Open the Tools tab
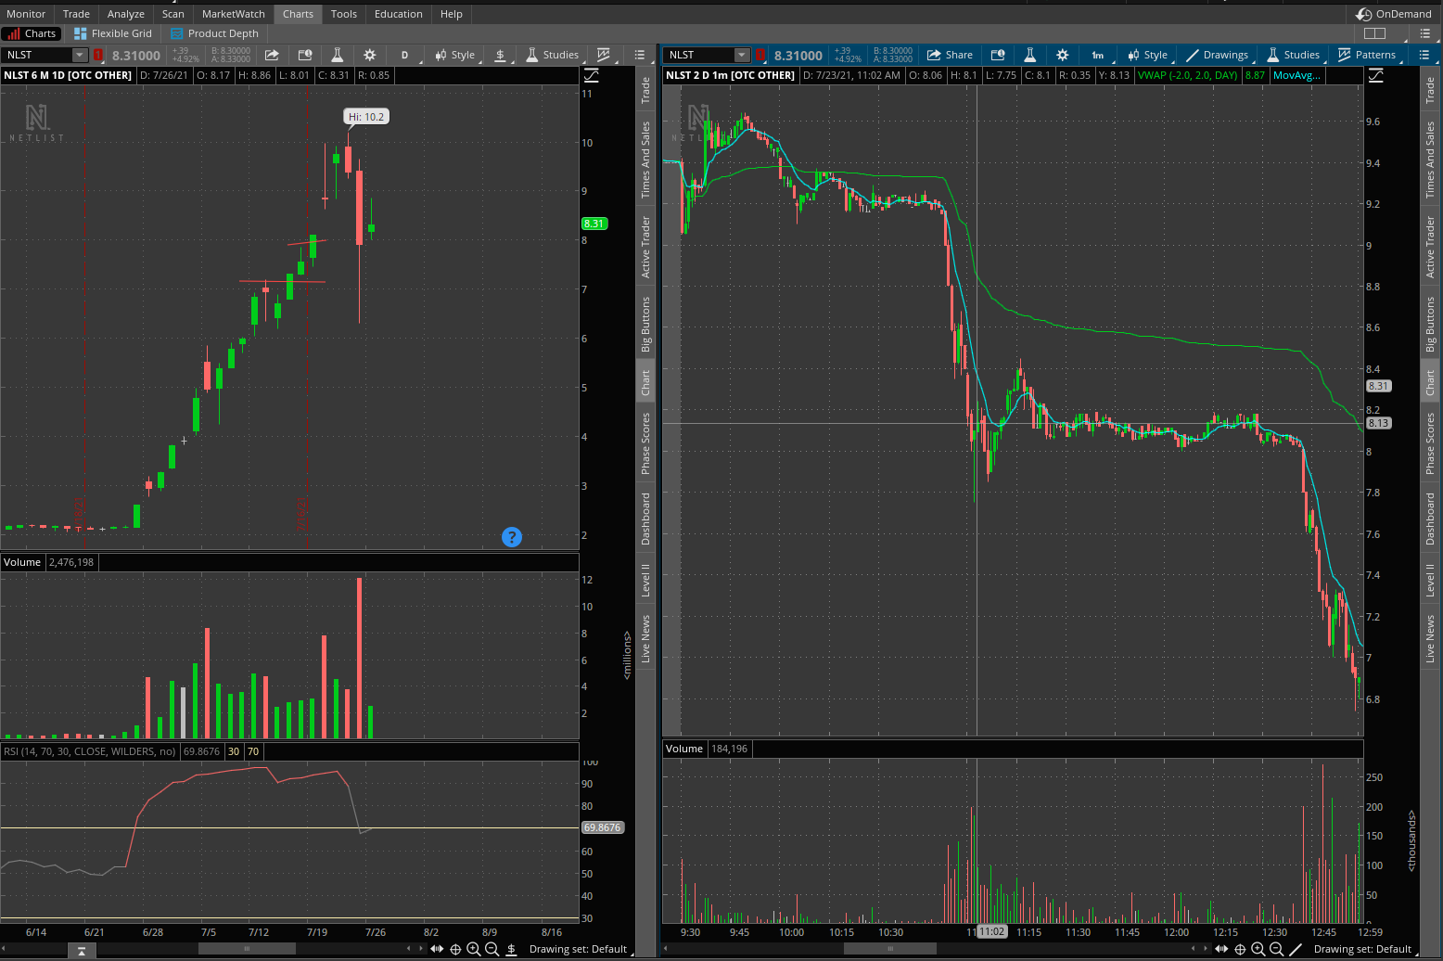 point(344,14)
